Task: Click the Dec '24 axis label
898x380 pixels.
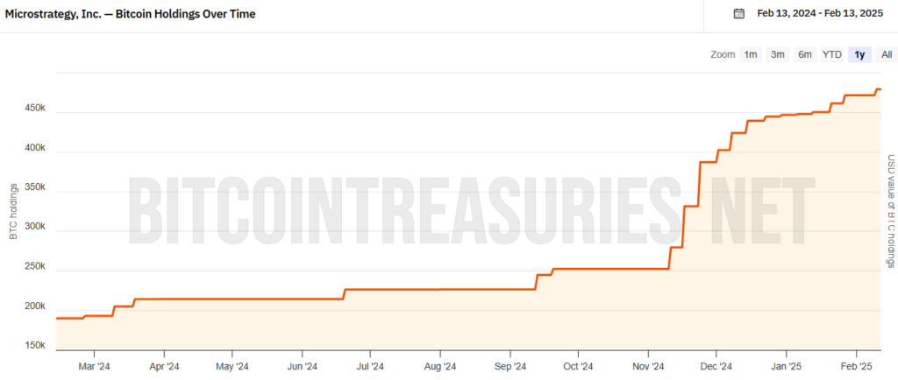Action: (x=716, y=366)
